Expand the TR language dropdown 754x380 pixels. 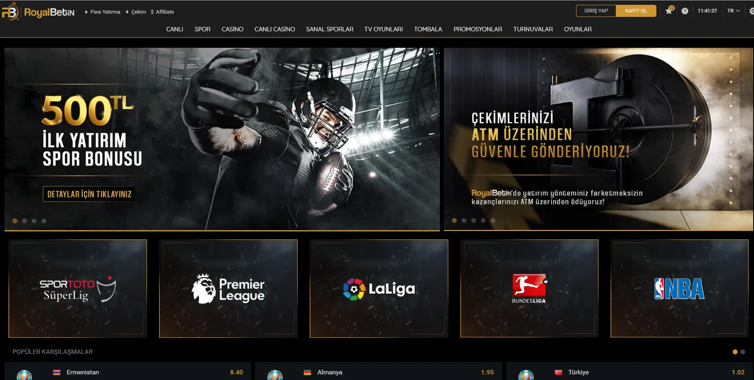733,11
